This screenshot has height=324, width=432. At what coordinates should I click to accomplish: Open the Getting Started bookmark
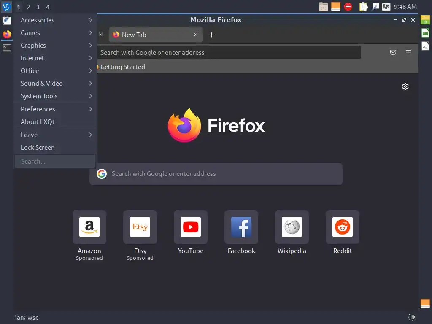tap(121, 67)
